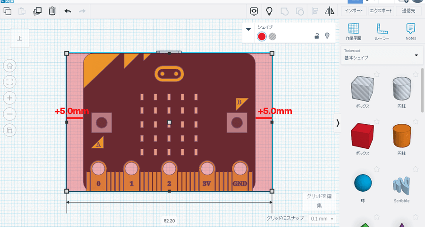Click the right-middle edge handle
The width and height of the screenshot is (425, 227).
pos(272,122)
